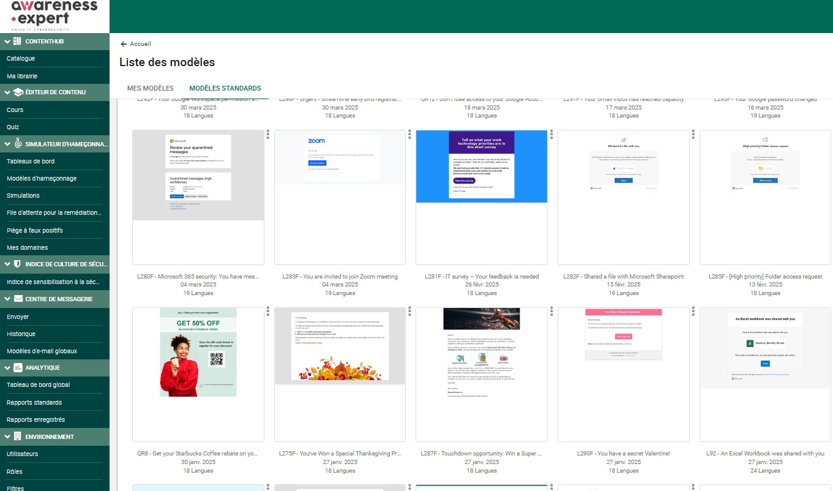The height and width of the screenshot is (491, 833).
Task: Go to Quiz in the sidebar
Action: pos(13,127)
